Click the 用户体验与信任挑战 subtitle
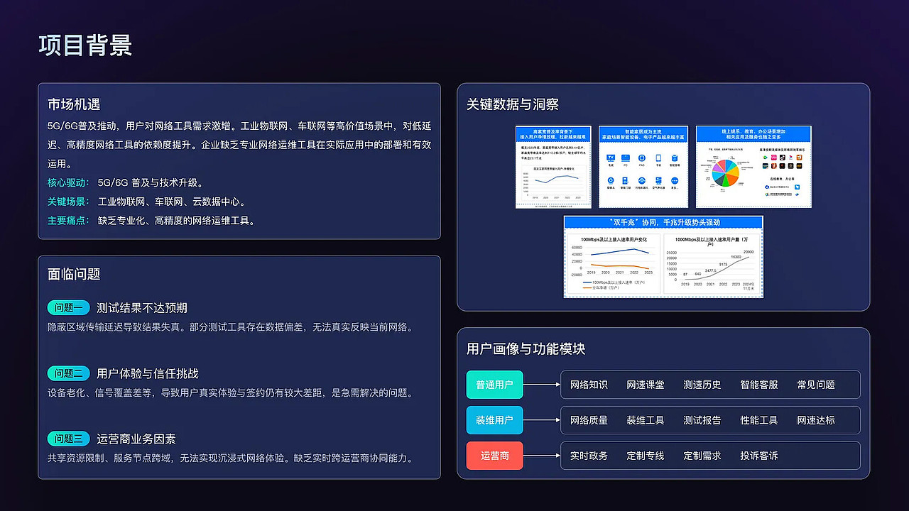The height and width of the screenshot is (511, 909). 148,373
